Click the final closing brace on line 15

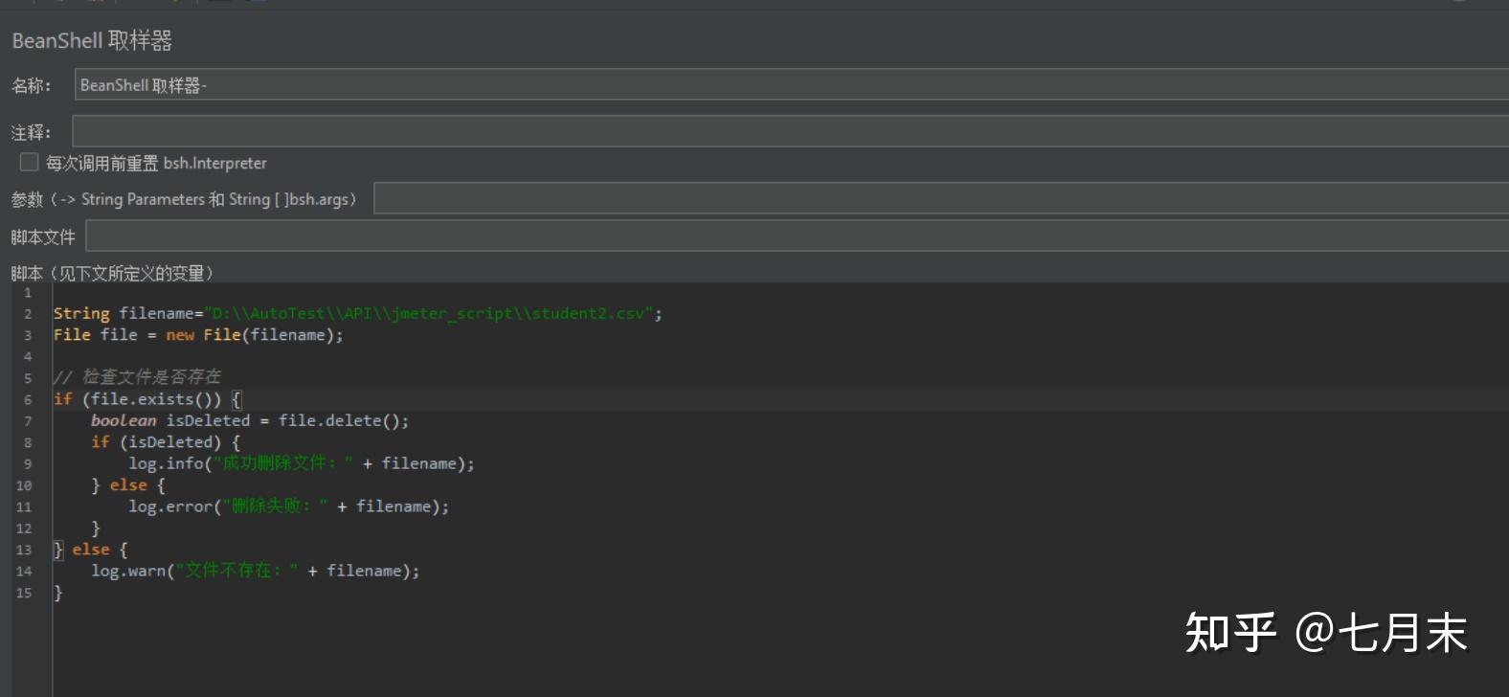[x=58, y=594]
